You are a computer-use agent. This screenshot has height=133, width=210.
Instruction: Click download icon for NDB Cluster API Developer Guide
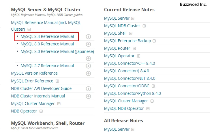(x=89, y=89)
